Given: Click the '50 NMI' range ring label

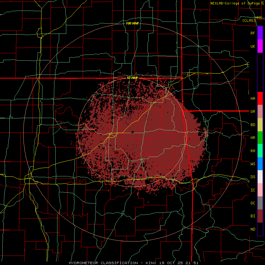Looking at the screenshot, I should [132, 78].
